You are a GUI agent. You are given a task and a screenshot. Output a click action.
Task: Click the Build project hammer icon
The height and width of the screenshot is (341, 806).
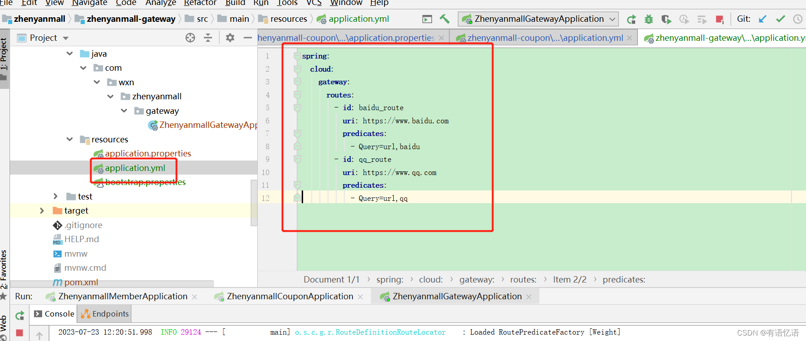(445, 19)
